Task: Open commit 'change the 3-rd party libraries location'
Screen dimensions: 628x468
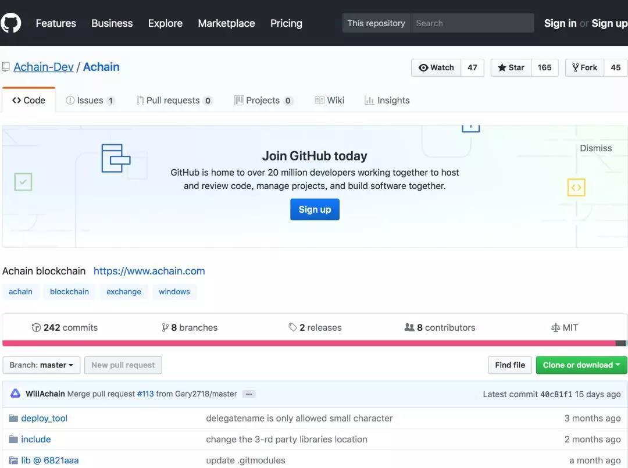Action: click(286, 439)
